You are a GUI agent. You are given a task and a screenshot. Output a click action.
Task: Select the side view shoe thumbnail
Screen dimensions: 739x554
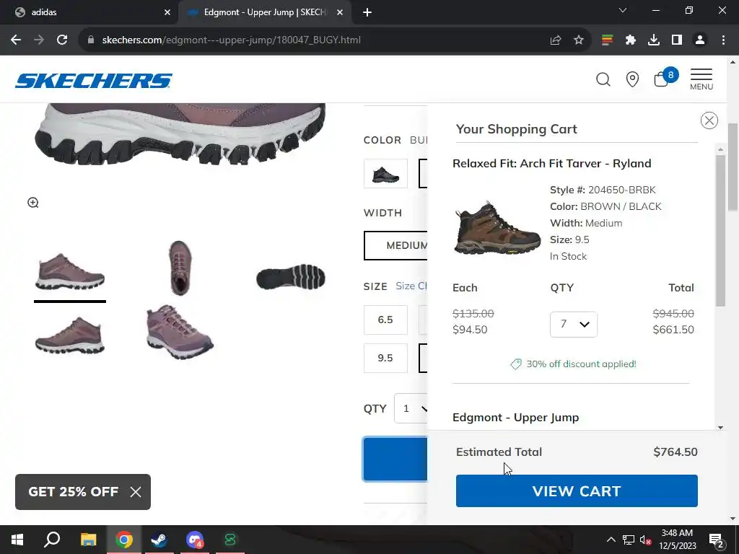[x=70, y=272]
